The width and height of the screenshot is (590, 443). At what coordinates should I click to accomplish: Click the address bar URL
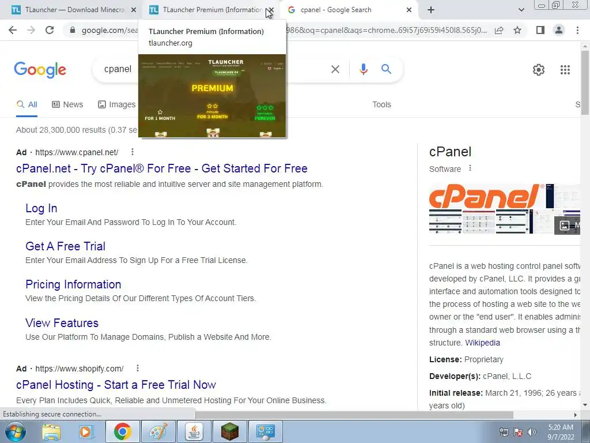[109, 30]
